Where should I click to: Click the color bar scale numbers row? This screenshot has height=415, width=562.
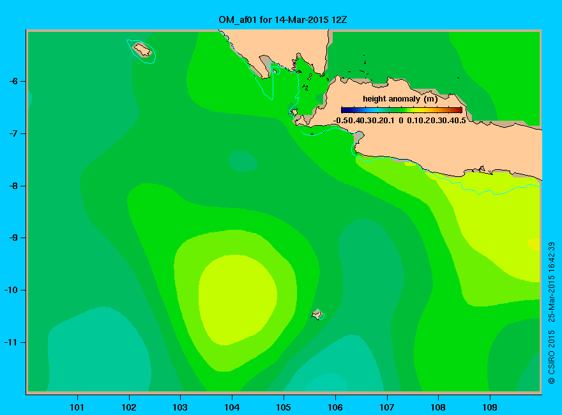pyautogui.click(x=400, y=121)
